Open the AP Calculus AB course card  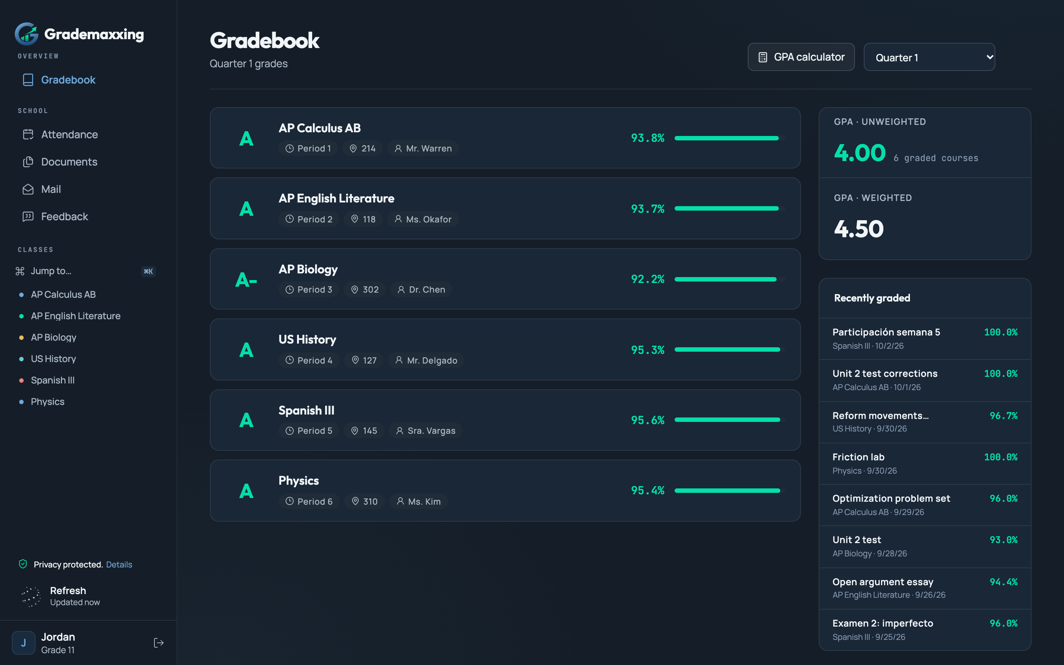point(505,138)
